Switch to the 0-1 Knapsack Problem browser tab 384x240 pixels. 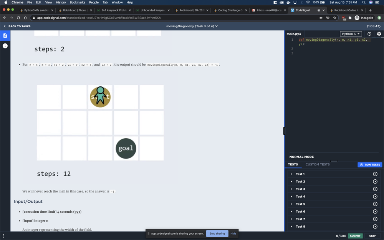[113, 10]
